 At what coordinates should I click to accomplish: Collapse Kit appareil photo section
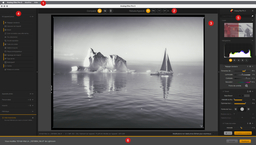33,16
